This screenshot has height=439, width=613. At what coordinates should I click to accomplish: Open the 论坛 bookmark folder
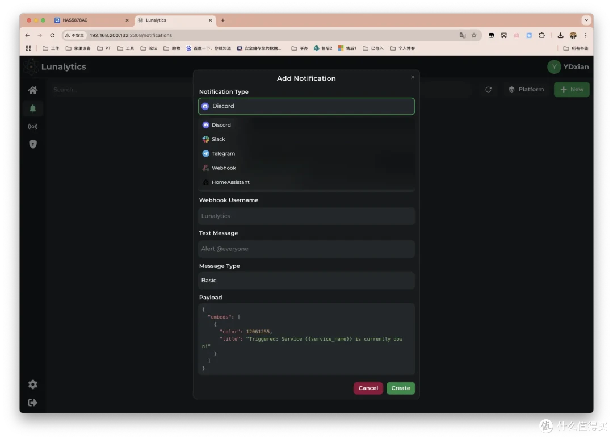coord(149,48)
